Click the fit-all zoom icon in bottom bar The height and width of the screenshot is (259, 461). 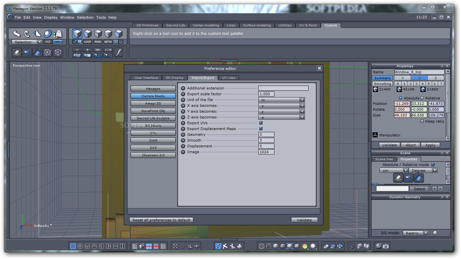click(175, 246)
